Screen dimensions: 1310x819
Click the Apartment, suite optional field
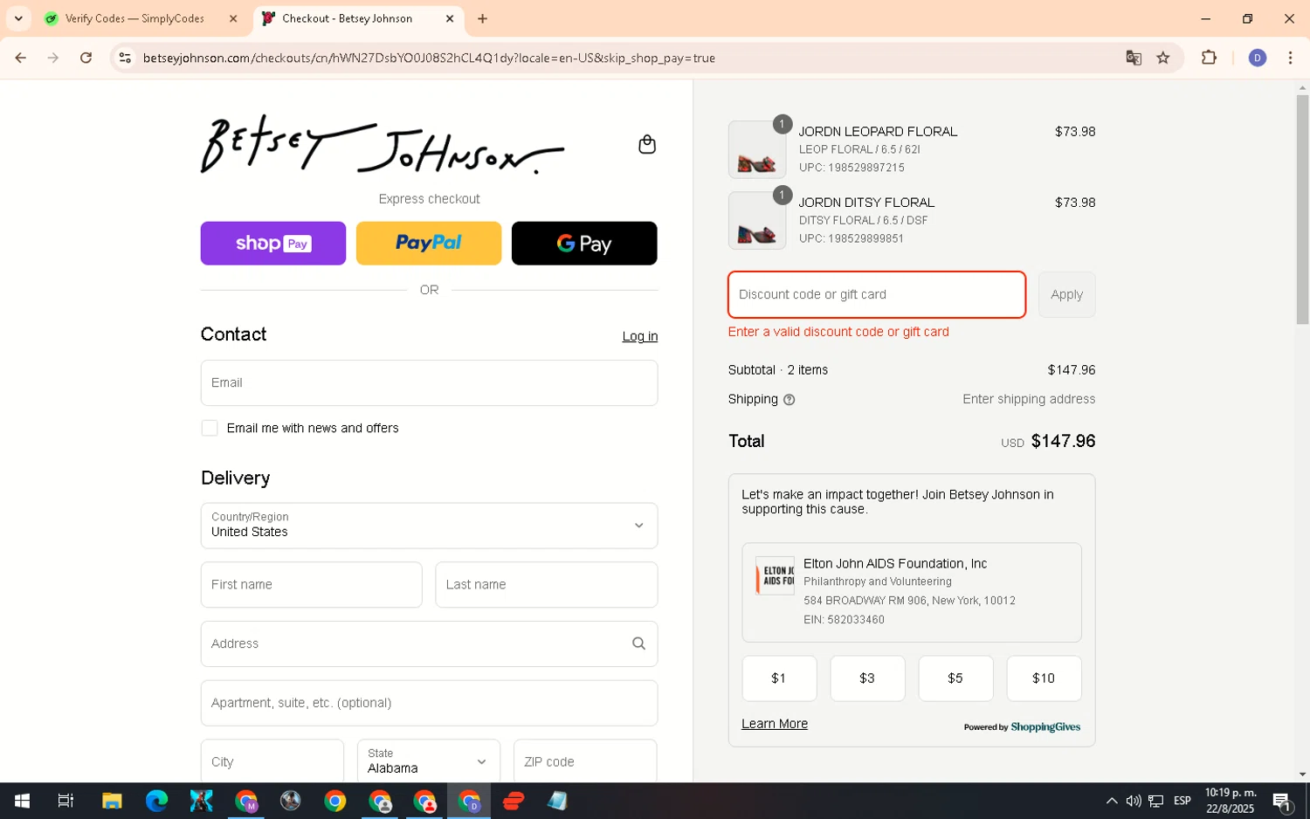click(429, 703)
